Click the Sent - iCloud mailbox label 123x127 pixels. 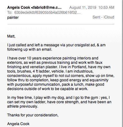click(103, 17)
